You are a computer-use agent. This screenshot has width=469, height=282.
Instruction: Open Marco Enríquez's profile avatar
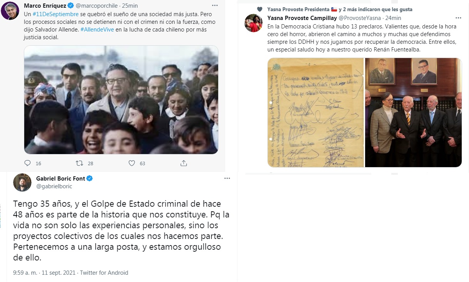(x=10, y=10)
